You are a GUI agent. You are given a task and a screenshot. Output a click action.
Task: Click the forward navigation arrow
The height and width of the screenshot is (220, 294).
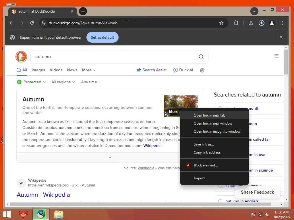(22, 23)
